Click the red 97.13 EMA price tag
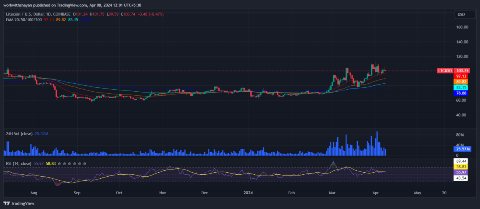 pos(461,76)
